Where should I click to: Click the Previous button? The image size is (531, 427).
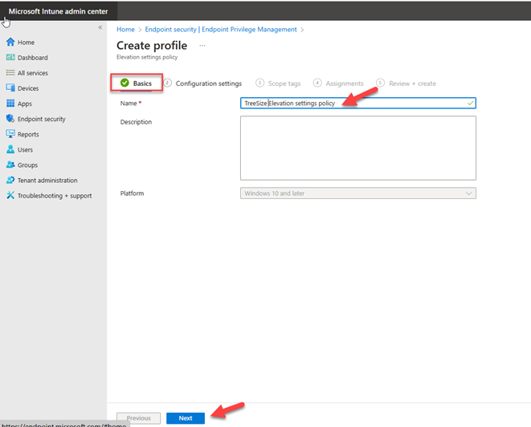pos(138,418)
